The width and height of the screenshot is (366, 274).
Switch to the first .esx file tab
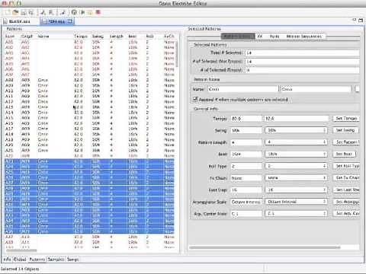(x=21, y=21)
